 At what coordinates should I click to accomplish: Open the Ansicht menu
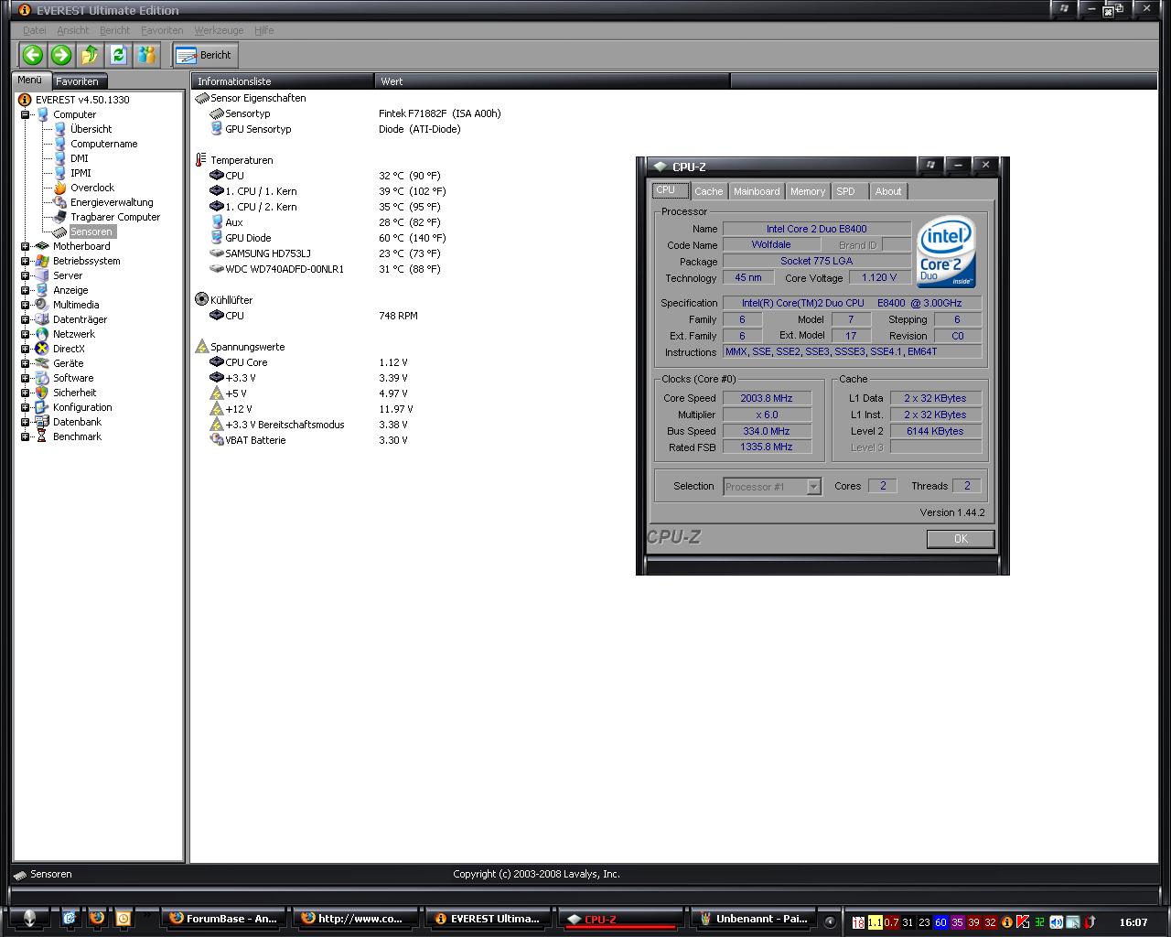click(x=73, y=30)
